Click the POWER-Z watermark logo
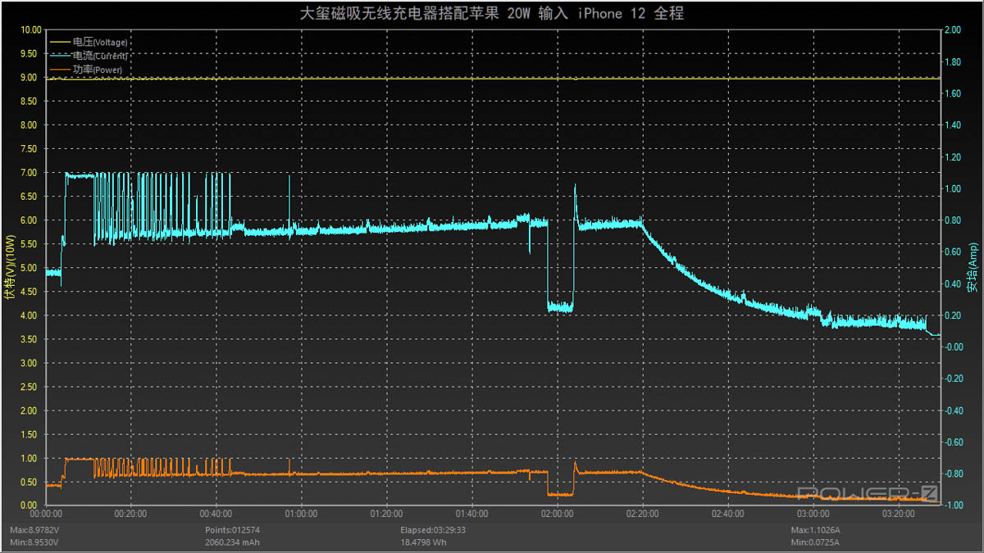The height and width of the screenshot is (553, 984). [868, 492]
